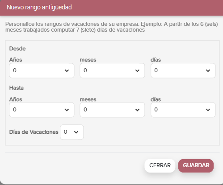Open the Años select under Hasta
Image resolution: width=223 pixels, height=185 pixels.
click(42, 110)
